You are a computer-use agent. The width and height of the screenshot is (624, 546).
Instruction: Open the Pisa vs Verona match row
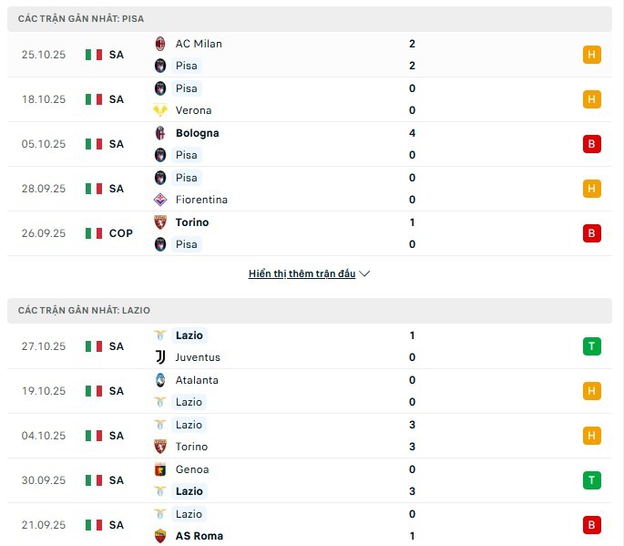(310, 99)
